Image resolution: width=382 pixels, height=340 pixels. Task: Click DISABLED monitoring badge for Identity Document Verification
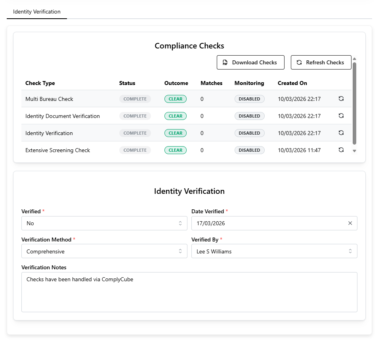250,116
